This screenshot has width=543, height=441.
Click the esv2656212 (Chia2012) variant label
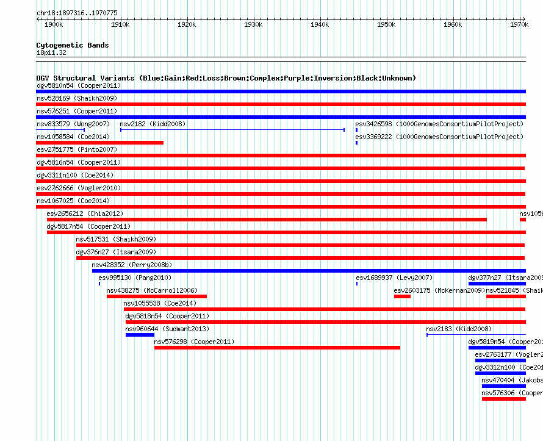click(x=85, y=213)
